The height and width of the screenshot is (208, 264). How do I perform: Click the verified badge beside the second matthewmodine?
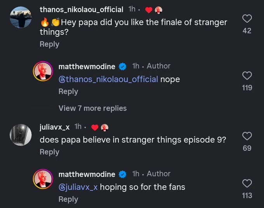(x=122, y=174)
